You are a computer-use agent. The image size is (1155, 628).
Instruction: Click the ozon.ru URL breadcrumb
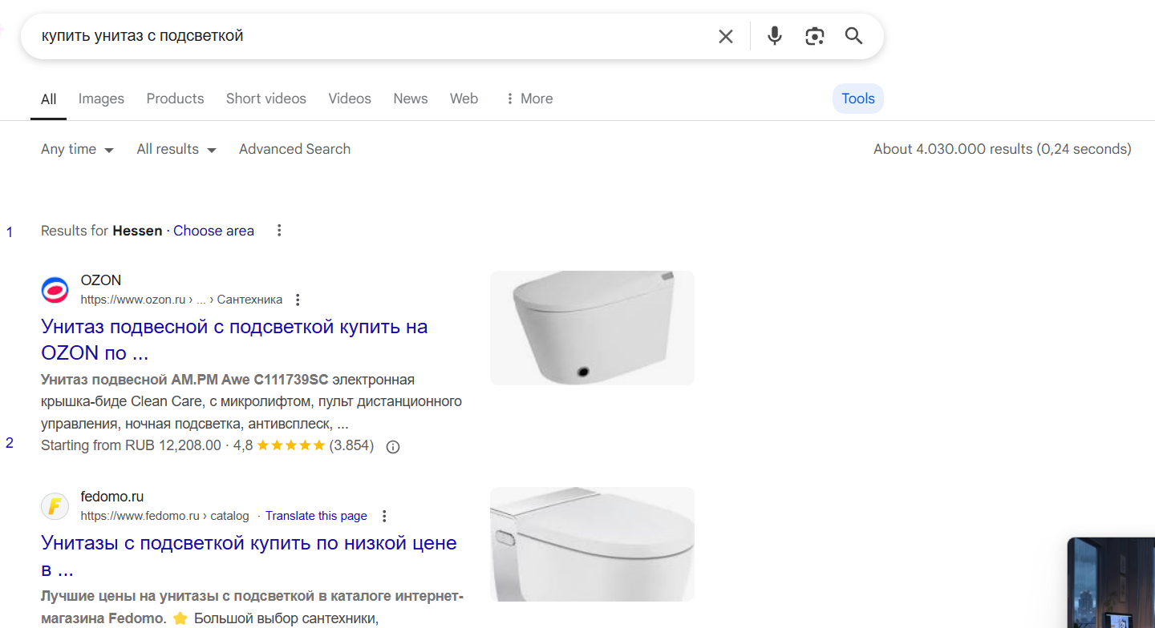tap(181, 300)
